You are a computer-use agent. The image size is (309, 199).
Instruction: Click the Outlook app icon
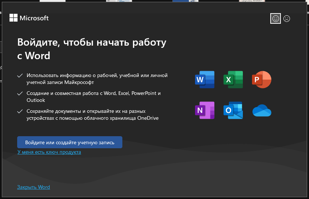[233, 110]
